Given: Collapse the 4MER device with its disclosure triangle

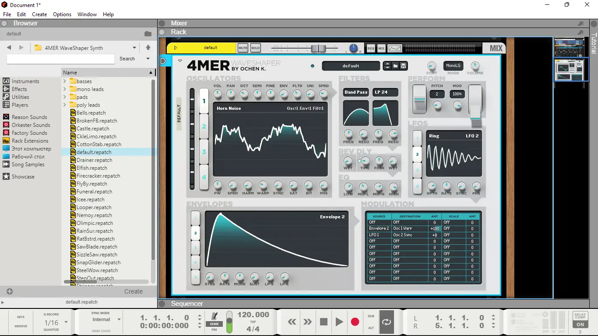Looking at the screenshot, I should (x=180, y=61).
